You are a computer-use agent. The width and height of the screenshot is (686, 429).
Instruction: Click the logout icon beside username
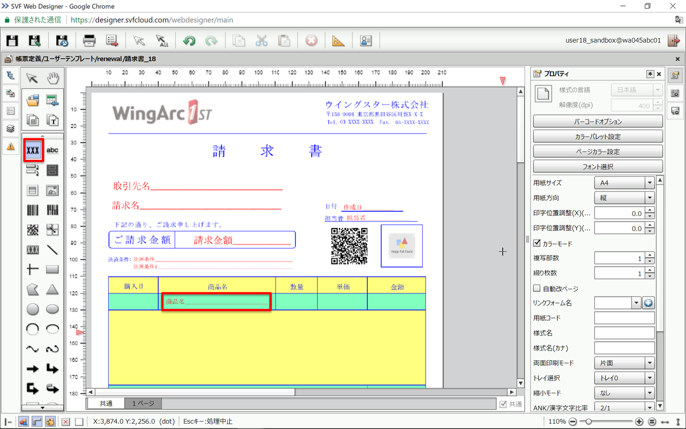673,40
